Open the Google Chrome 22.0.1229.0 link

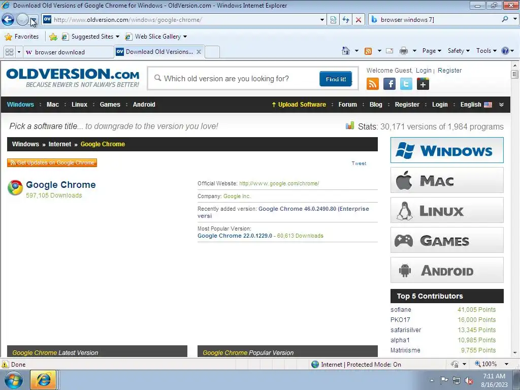tap(235, 236)
